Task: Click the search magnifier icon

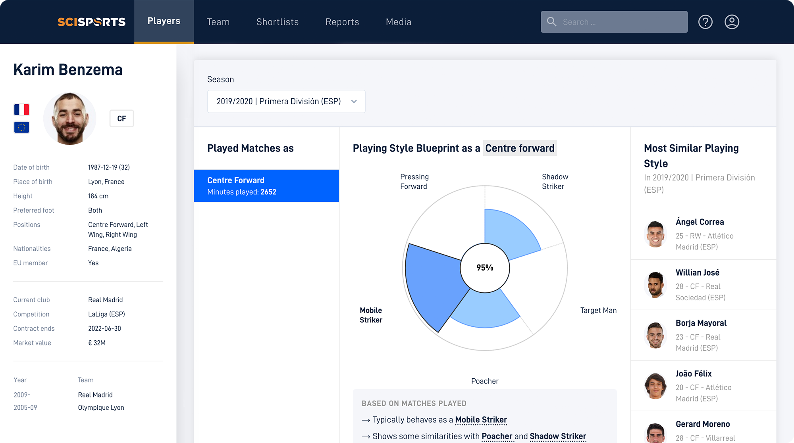Action: (x=551, y=22)
